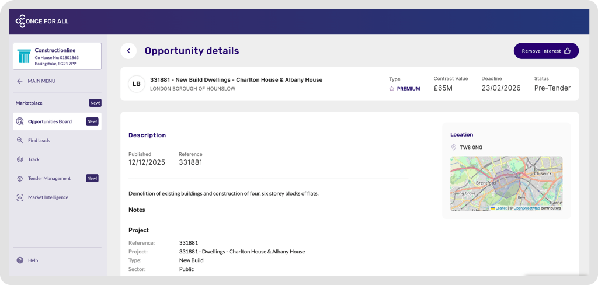
Task: Click the OpenStreetMap attribution link
Action: point(527,208)
